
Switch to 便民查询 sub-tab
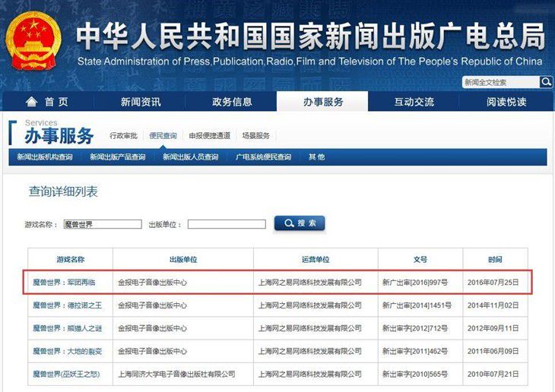pyautogui.click(x=163, y=135)
